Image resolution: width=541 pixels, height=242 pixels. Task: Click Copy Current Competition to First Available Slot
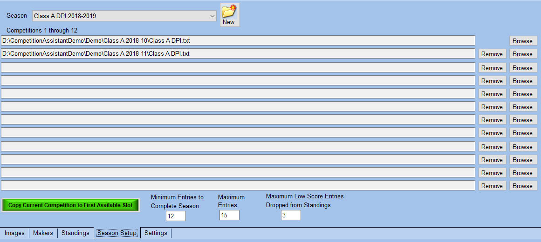[70, 205]
